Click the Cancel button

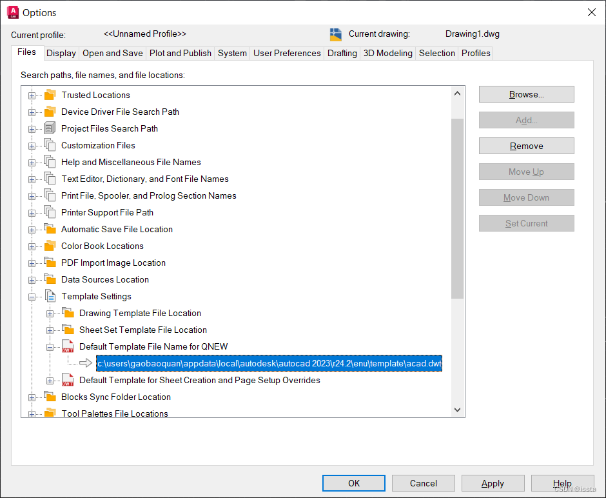(423, 483)
